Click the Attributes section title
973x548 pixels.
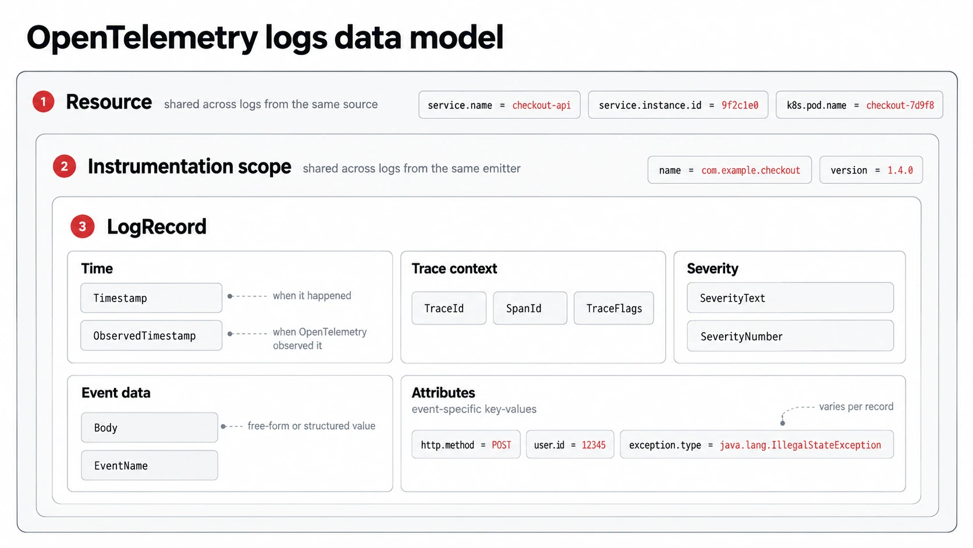(x=443, y=393)
